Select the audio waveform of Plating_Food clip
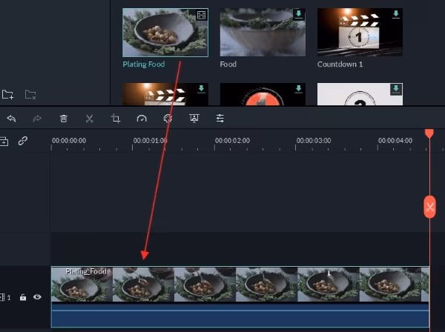The image size is (445, 332). tap(240, 315)
